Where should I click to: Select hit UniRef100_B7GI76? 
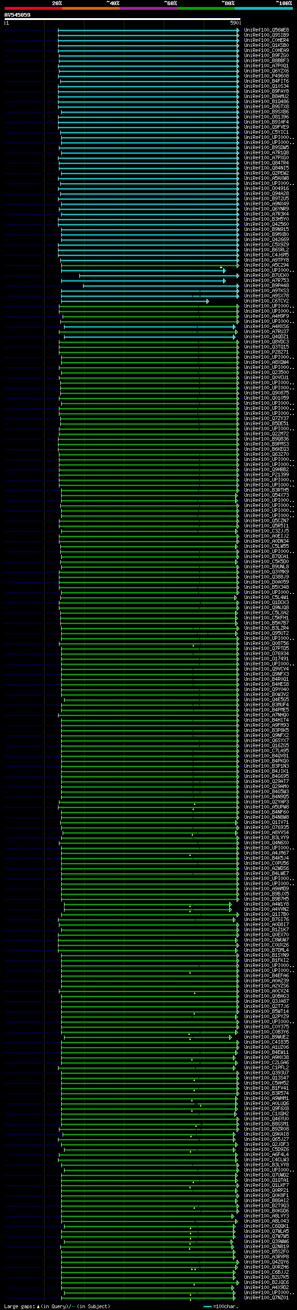266,920
